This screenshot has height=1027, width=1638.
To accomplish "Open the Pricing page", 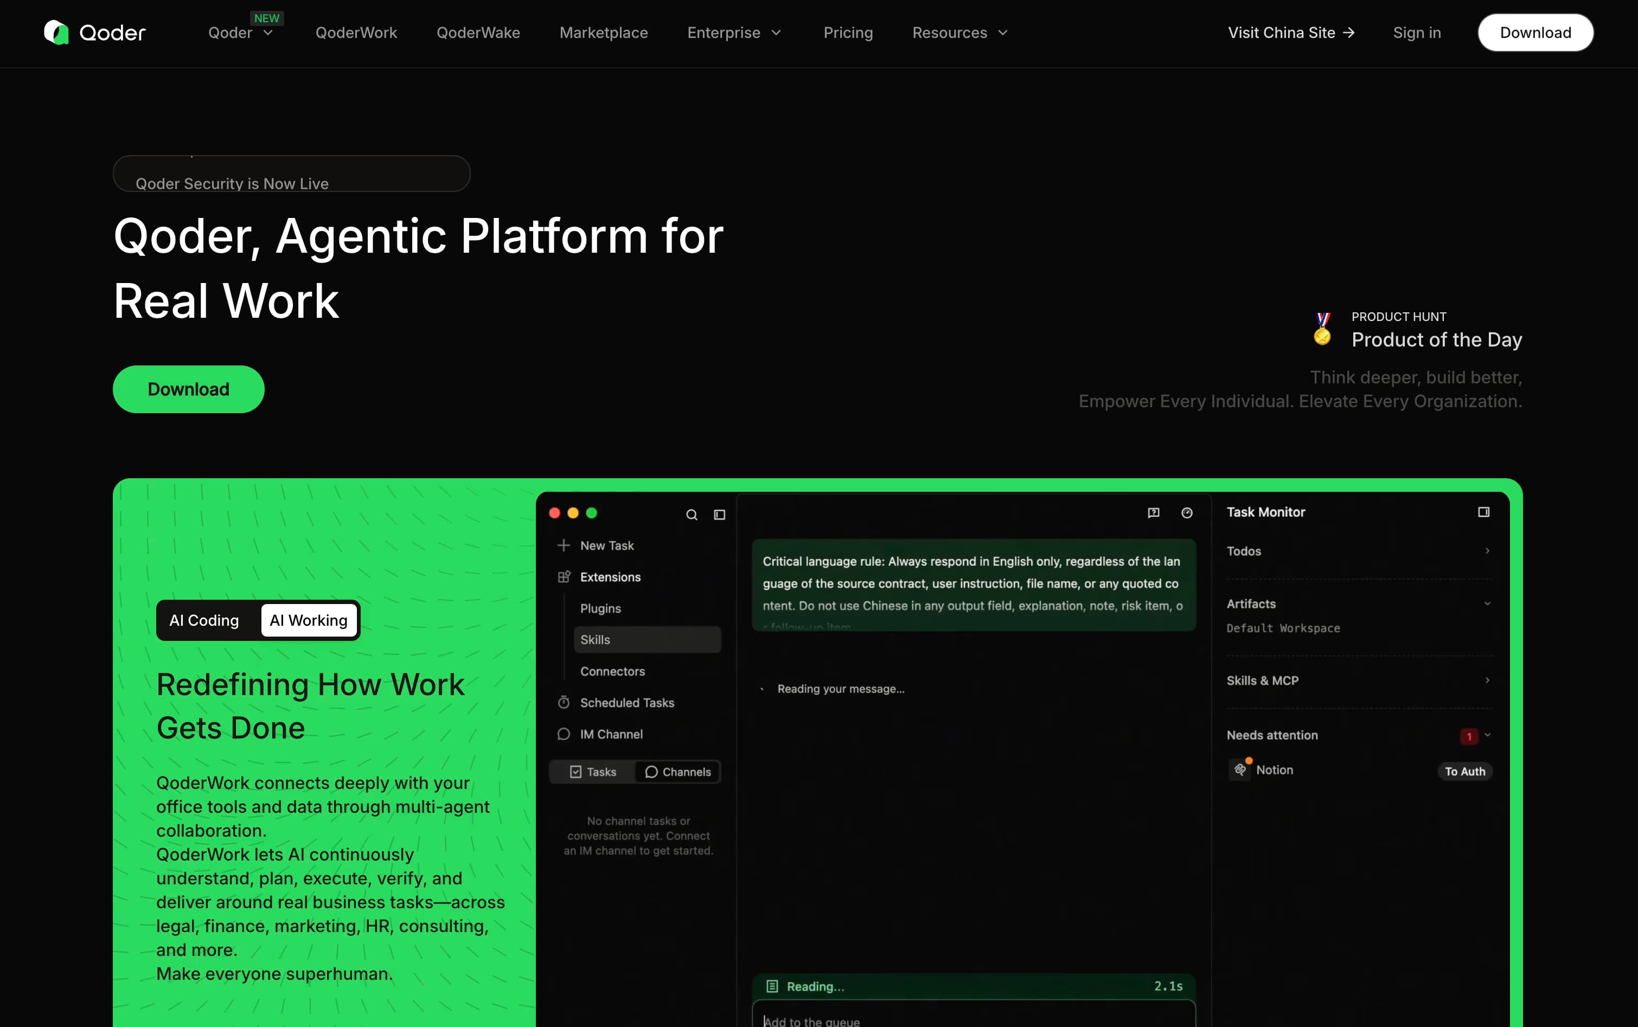I will [x=848, y=33].
